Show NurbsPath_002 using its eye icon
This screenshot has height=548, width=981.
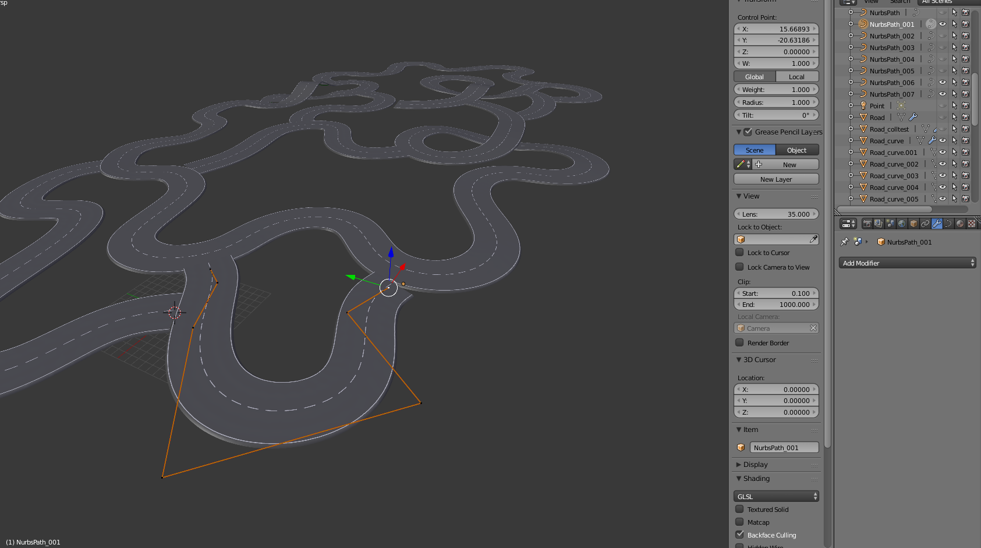click(x=943, y=36)
